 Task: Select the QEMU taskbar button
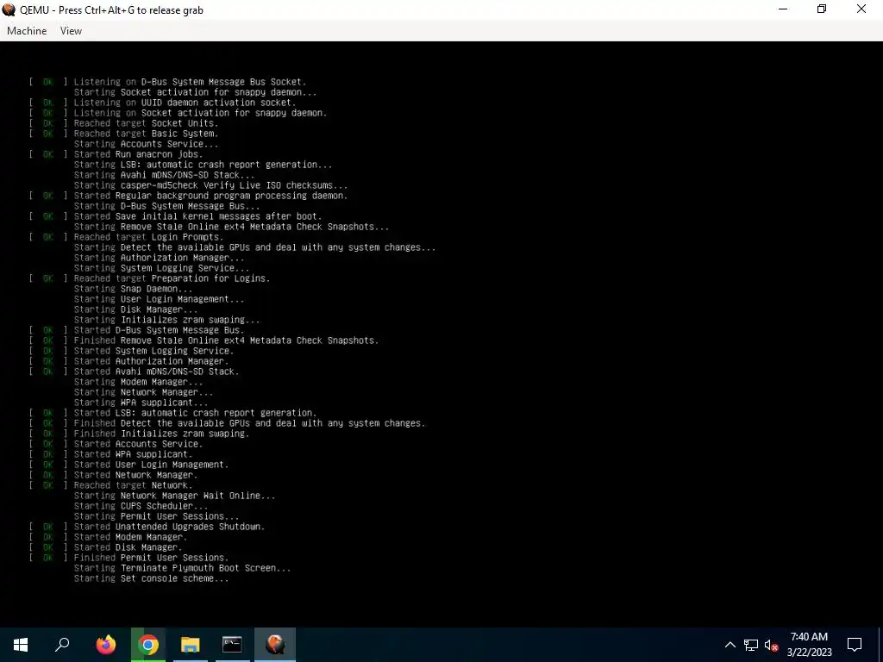[x=275, y=645]
